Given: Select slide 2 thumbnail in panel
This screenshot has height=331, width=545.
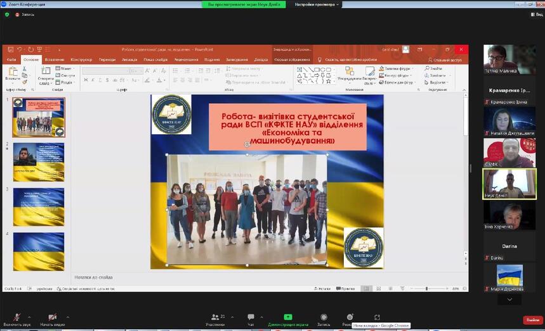Looking at the screenshot, I should (x=39, y=162).
